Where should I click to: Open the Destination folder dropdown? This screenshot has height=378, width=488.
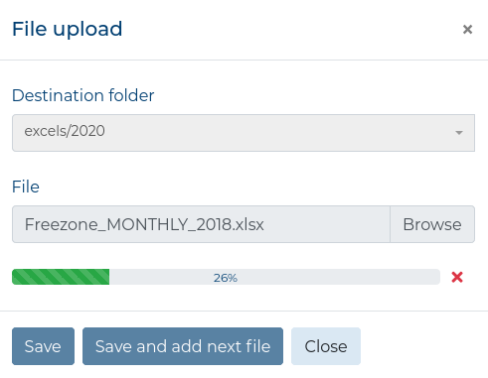pyautogui.click(x=244, y=133)
